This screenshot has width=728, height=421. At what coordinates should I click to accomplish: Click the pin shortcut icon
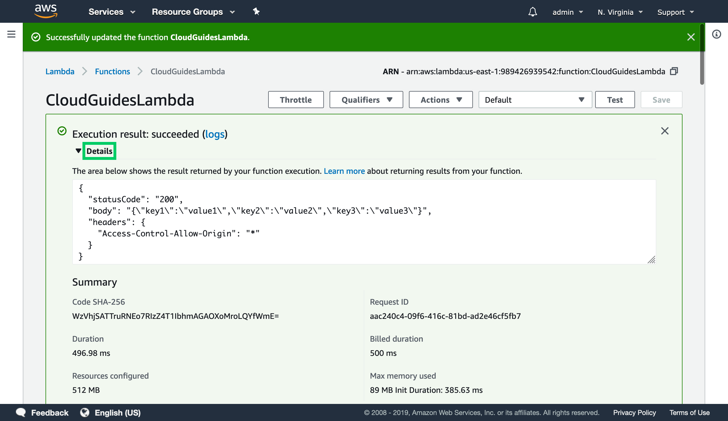tap(256, 12)
